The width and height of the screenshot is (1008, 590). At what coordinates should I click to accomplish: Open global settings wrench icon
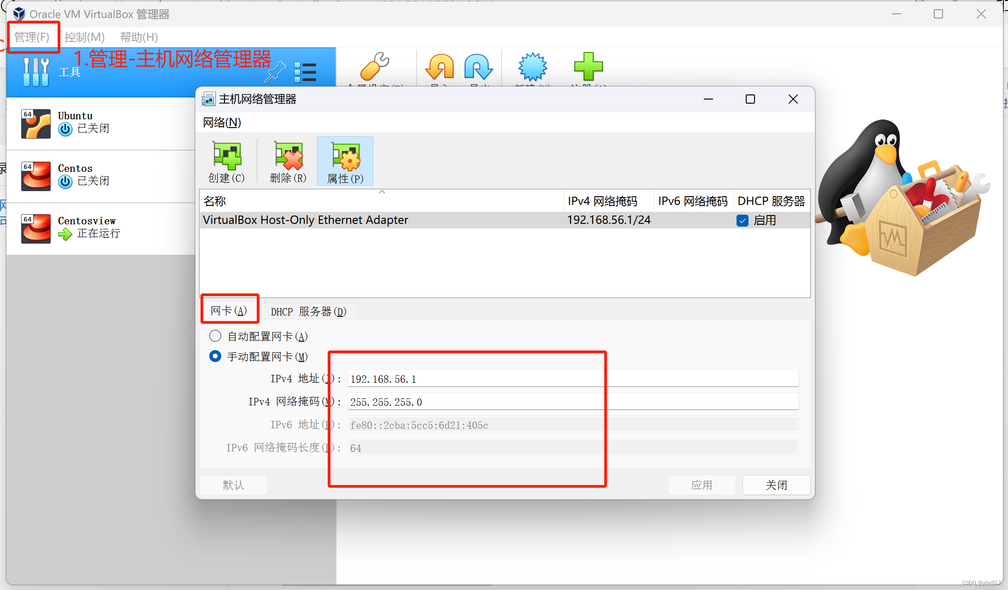(374, 67)
